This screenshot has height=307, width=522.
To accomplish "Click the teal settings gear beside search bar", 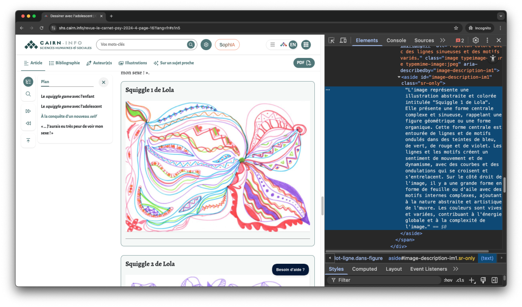I will click(x=206, y=44).
